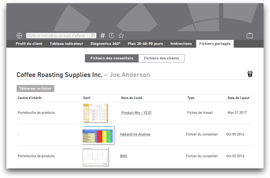
Task: Open the Plan 30-60-90 jours tab
Action: tap(145, 44)
